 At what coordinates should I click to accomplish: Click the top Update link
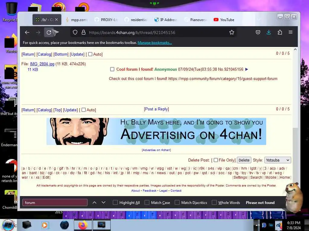77,54
